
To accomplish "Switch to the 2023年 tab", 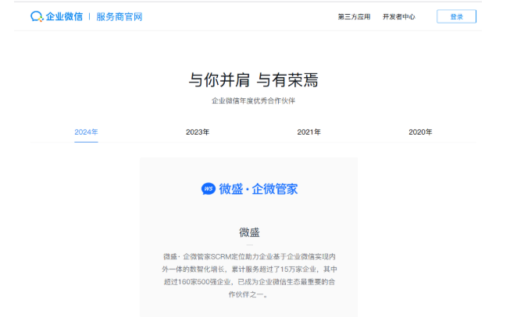I will pyautogui.click(x=198, y=132).
